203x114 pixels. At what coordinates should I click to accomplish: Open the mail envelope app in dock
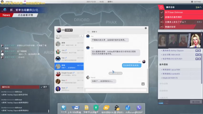75,107
